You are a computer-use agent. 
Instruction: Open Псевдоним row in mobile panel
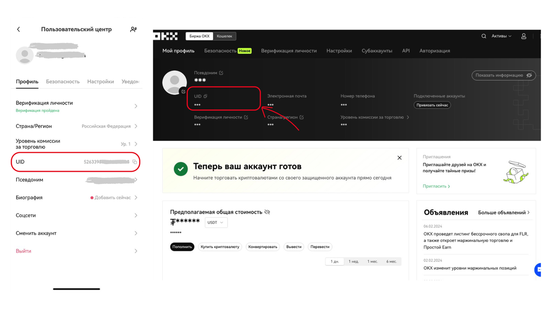tap(77, 180)
